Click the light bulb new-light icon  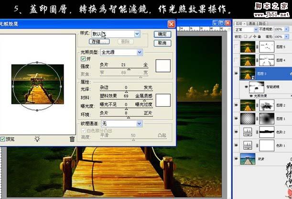[37, 139]
